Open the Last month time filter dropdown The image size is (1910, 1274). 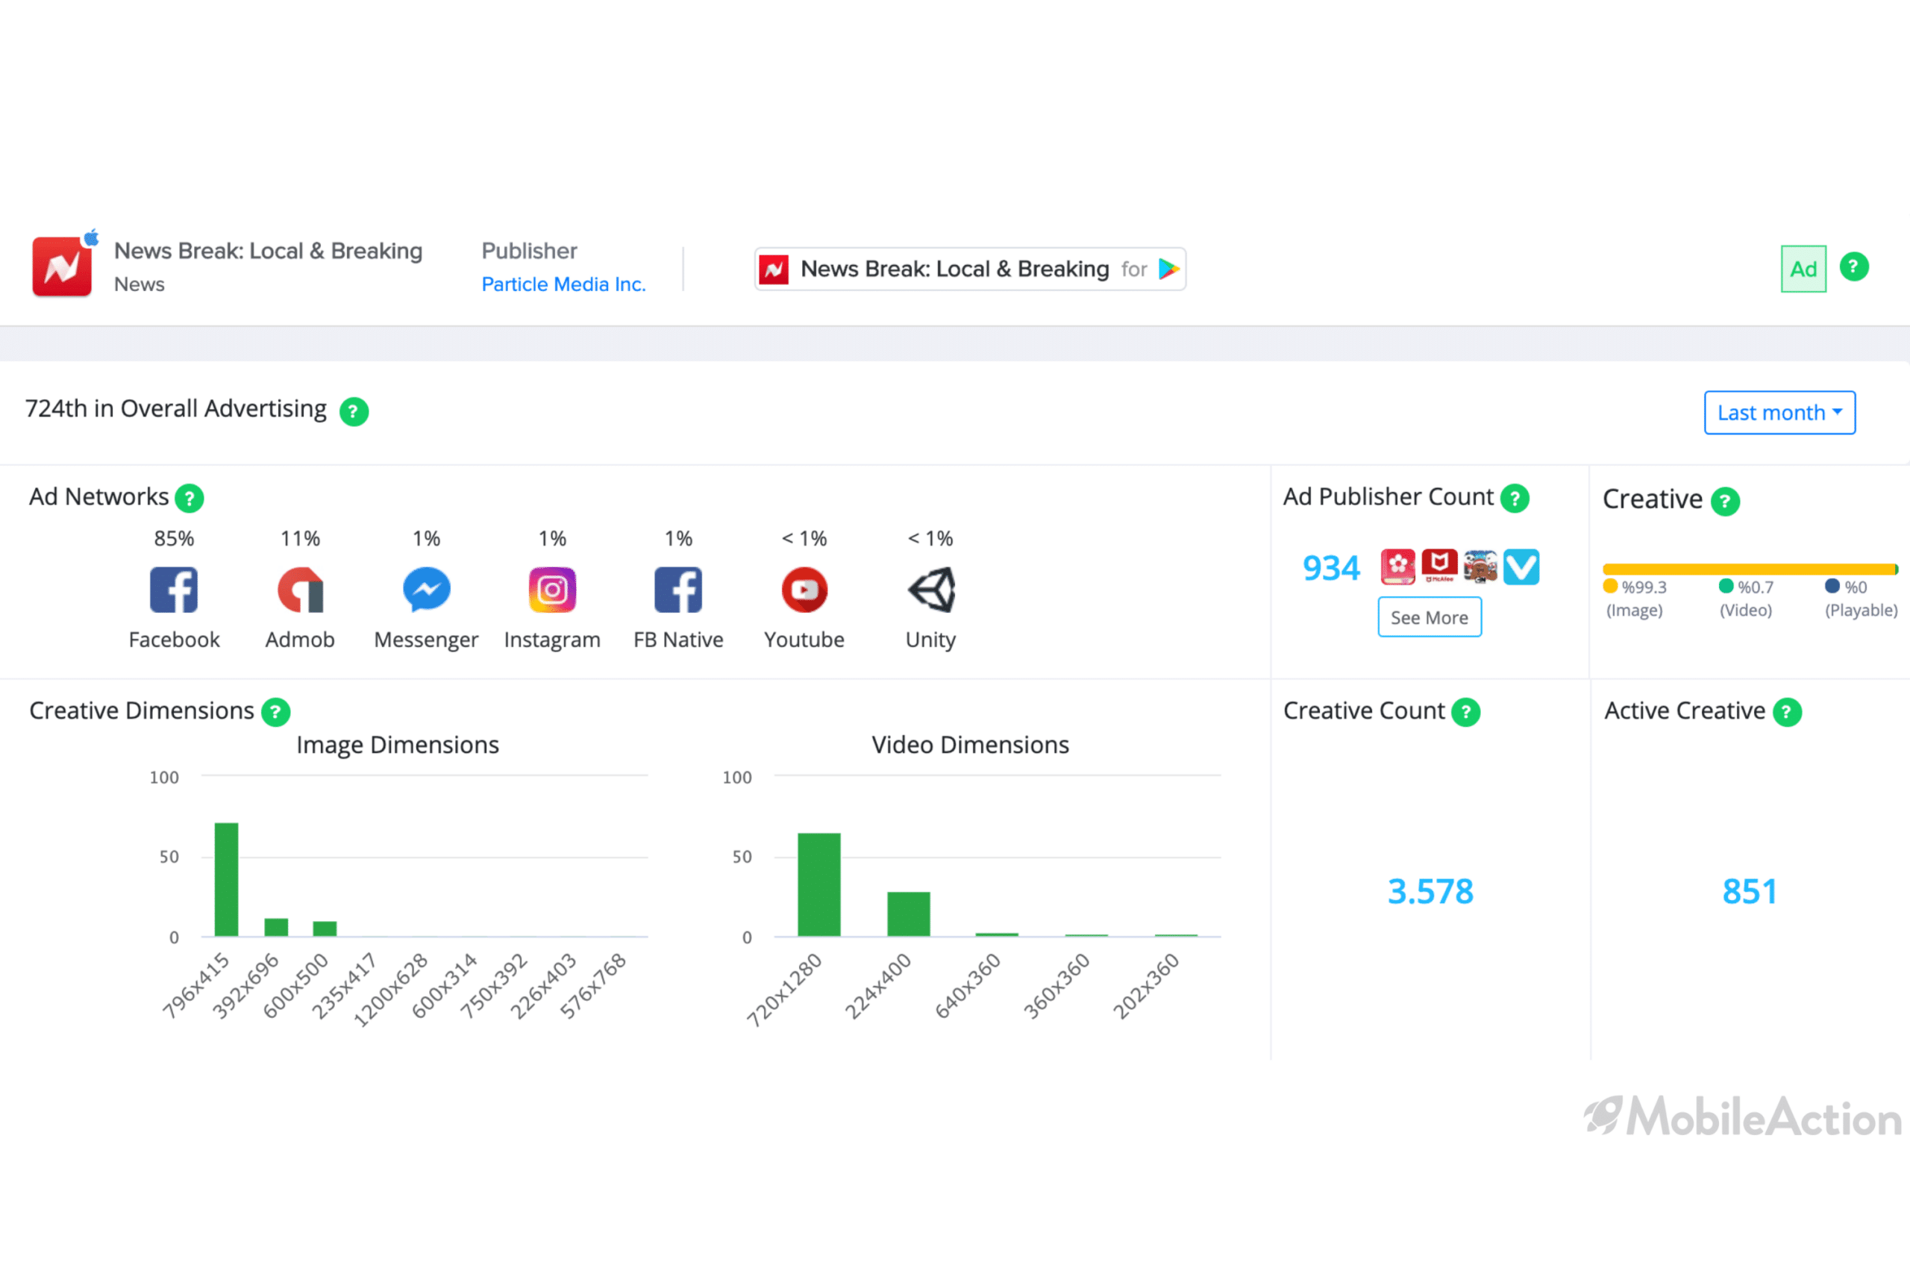1778,412
